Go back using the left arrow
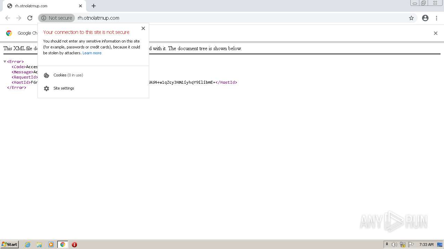Screen dimensions: 444x249 tap(8, 18)
